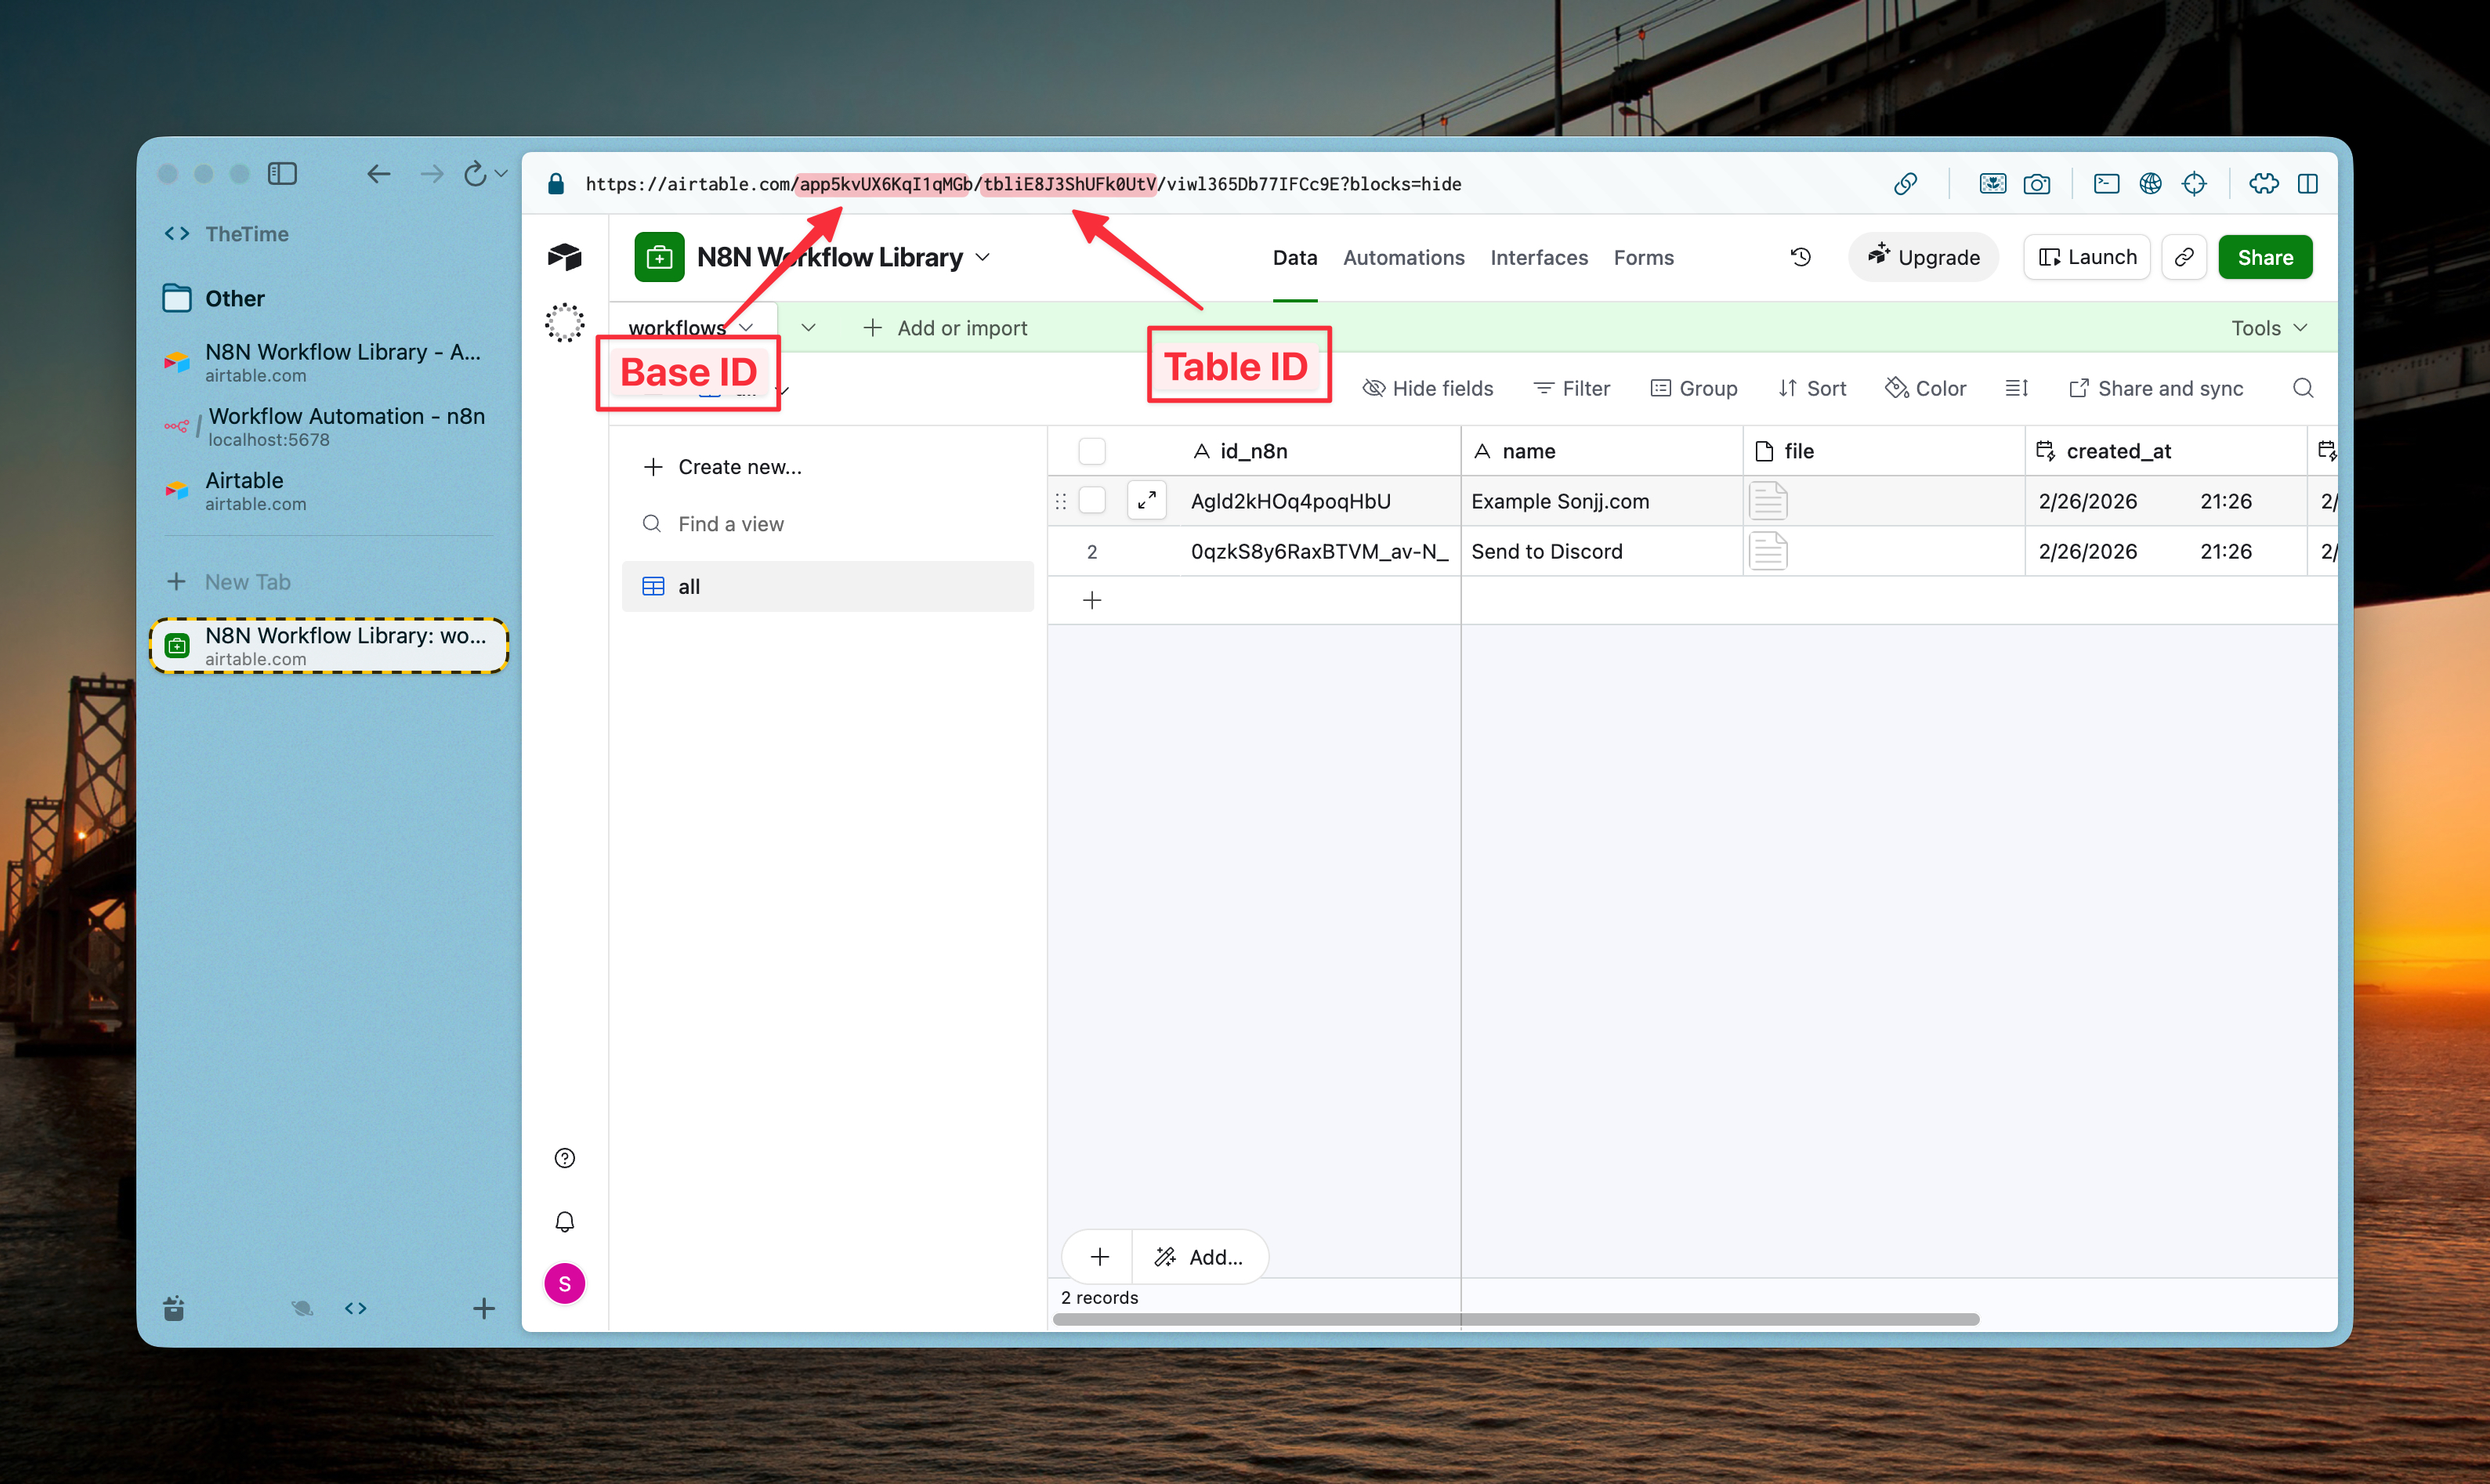The image size is (2490, 1484).
Task: Check the select-all box in the header row
Action: 1092,451
